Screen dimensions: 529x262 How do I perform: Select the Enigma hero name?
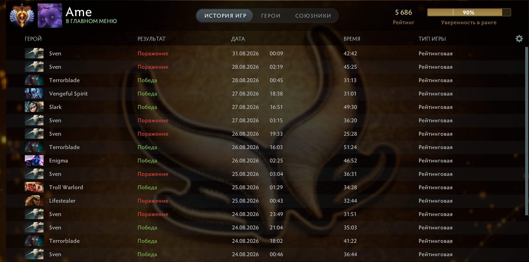click(x=58, y=160)
